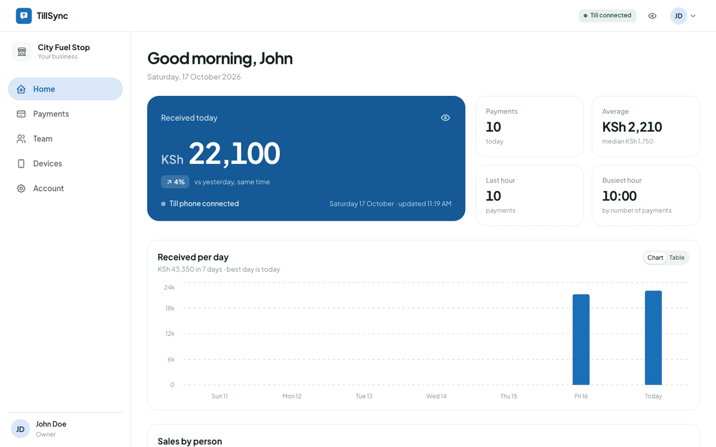Click the updated 11:19 AM timestamp
This screenshot has height=447, width=716.
425,204
